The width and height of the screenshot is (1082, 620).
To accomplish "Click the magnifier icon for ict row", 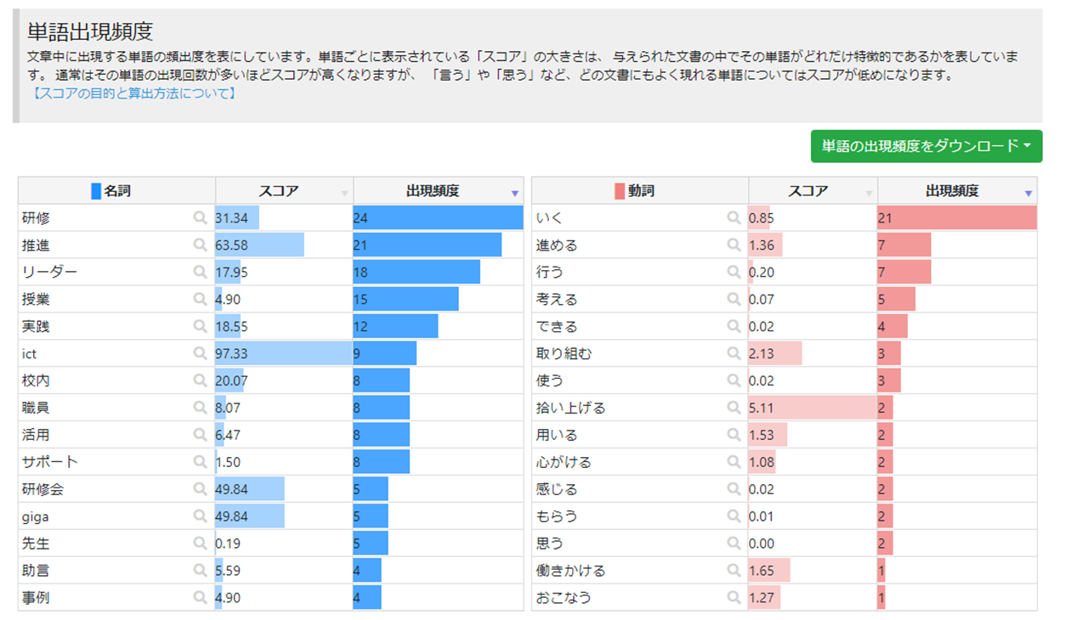I will tap(200, 354).
